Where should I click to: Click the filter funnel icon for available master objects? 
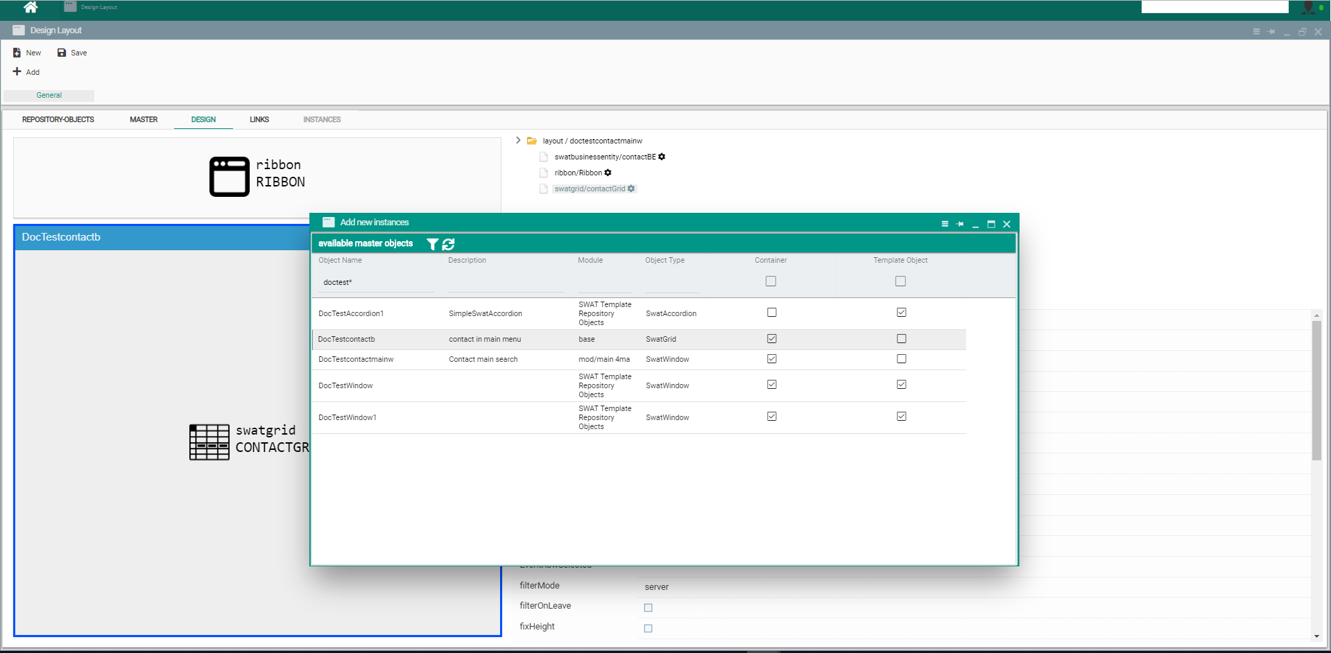[432, 244]
